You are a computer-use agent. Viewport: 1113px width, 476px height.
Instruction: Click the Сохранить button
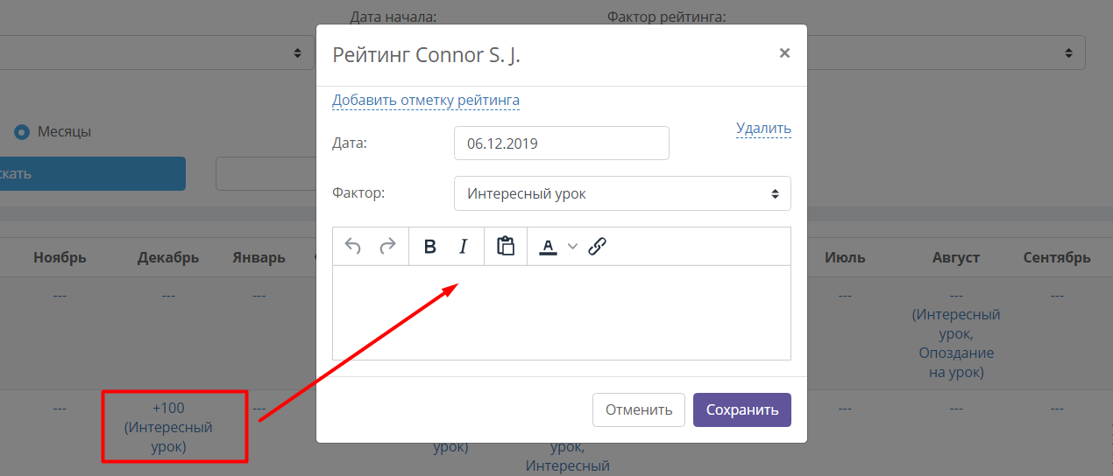point(742,409)
